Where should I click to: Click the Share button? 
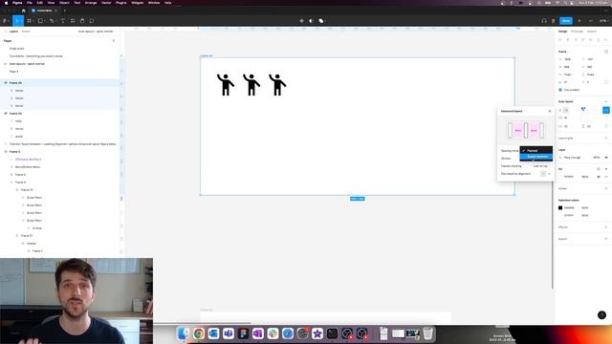pyautogui.click(x=566, y=21)
